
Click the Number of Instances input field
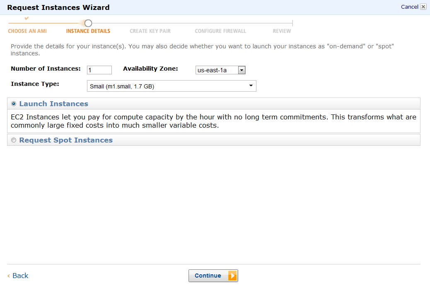pos(99,70)
